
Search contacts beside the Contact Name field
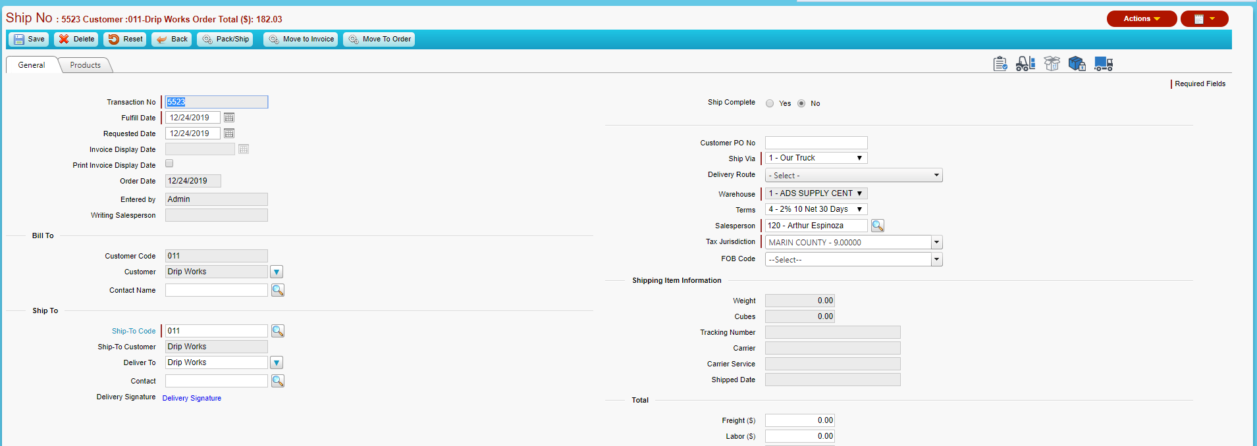click(x=278, y=290)
